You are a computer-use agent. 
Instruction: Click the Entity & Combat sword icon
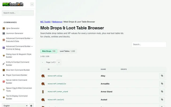4,64
